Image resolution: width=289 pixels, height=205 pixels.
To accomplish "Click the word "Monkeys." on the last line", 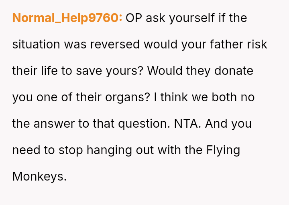I will click(x=39, y=177).
